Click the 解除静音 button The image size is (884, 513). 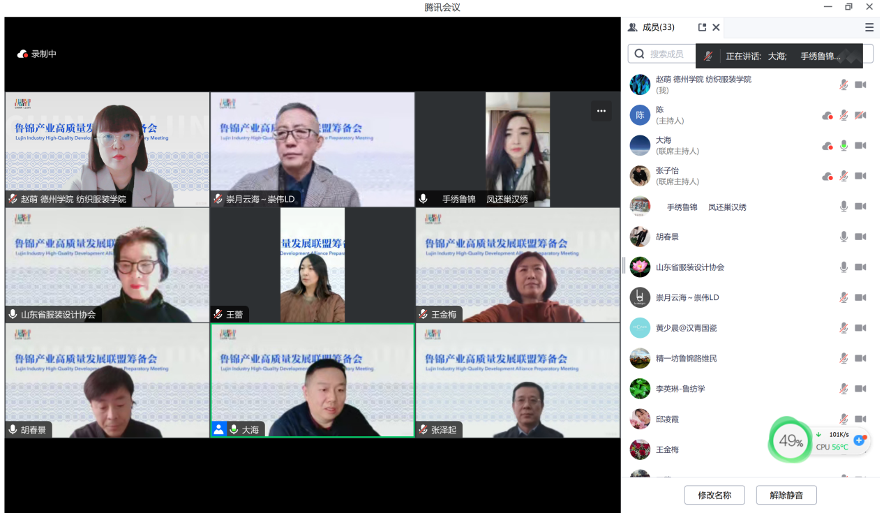pos(786,495)
